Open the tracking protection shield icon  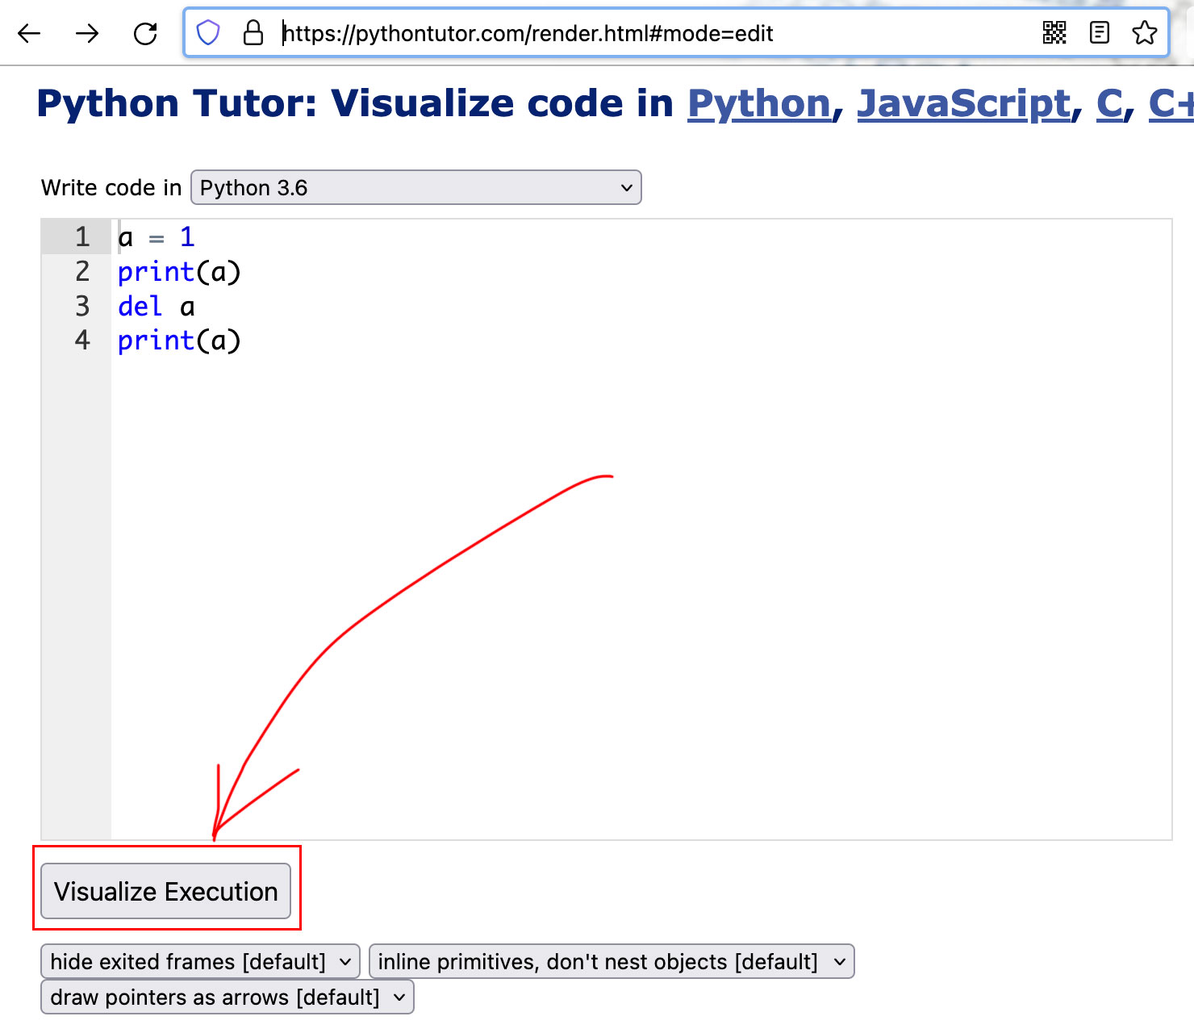208,33
